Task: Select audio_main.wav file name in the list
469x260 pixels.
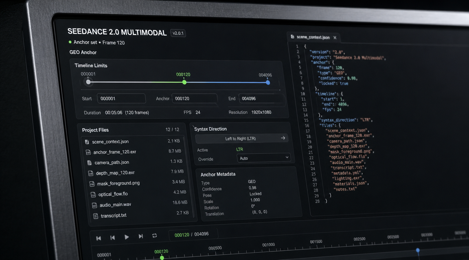Action: [x=116, y=205]
